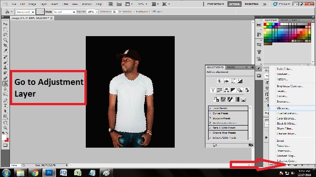The height and width of the screenshot is (177, 316).
Task: Toggle Quick Mask mode
Action: coord(5,145)
